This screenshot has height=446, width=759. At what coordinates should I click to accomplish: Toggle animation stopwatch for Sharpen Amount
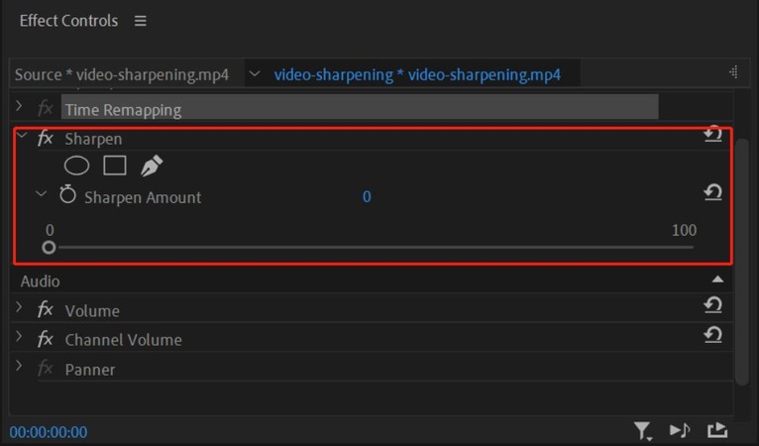67,195
